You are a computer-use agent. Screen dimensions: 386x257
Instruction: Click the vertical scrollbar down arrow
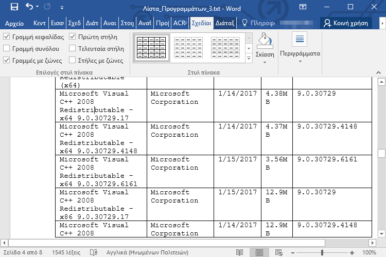coord(381,234)
